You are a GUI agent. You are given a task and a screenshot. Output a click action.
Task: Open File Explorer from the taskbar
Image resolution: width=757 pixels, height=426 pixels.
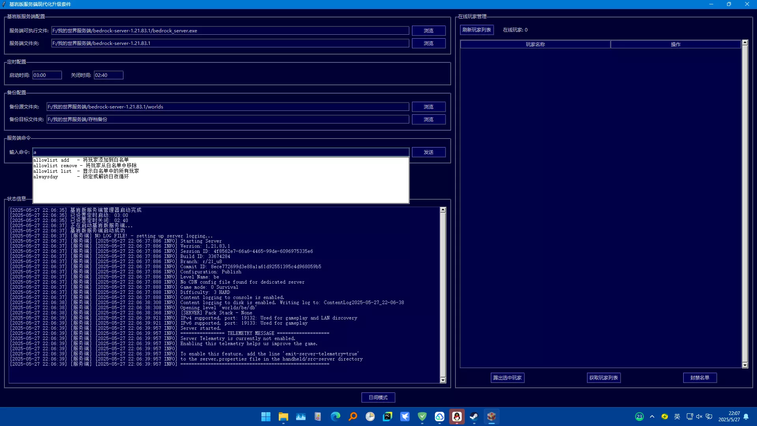283,417
